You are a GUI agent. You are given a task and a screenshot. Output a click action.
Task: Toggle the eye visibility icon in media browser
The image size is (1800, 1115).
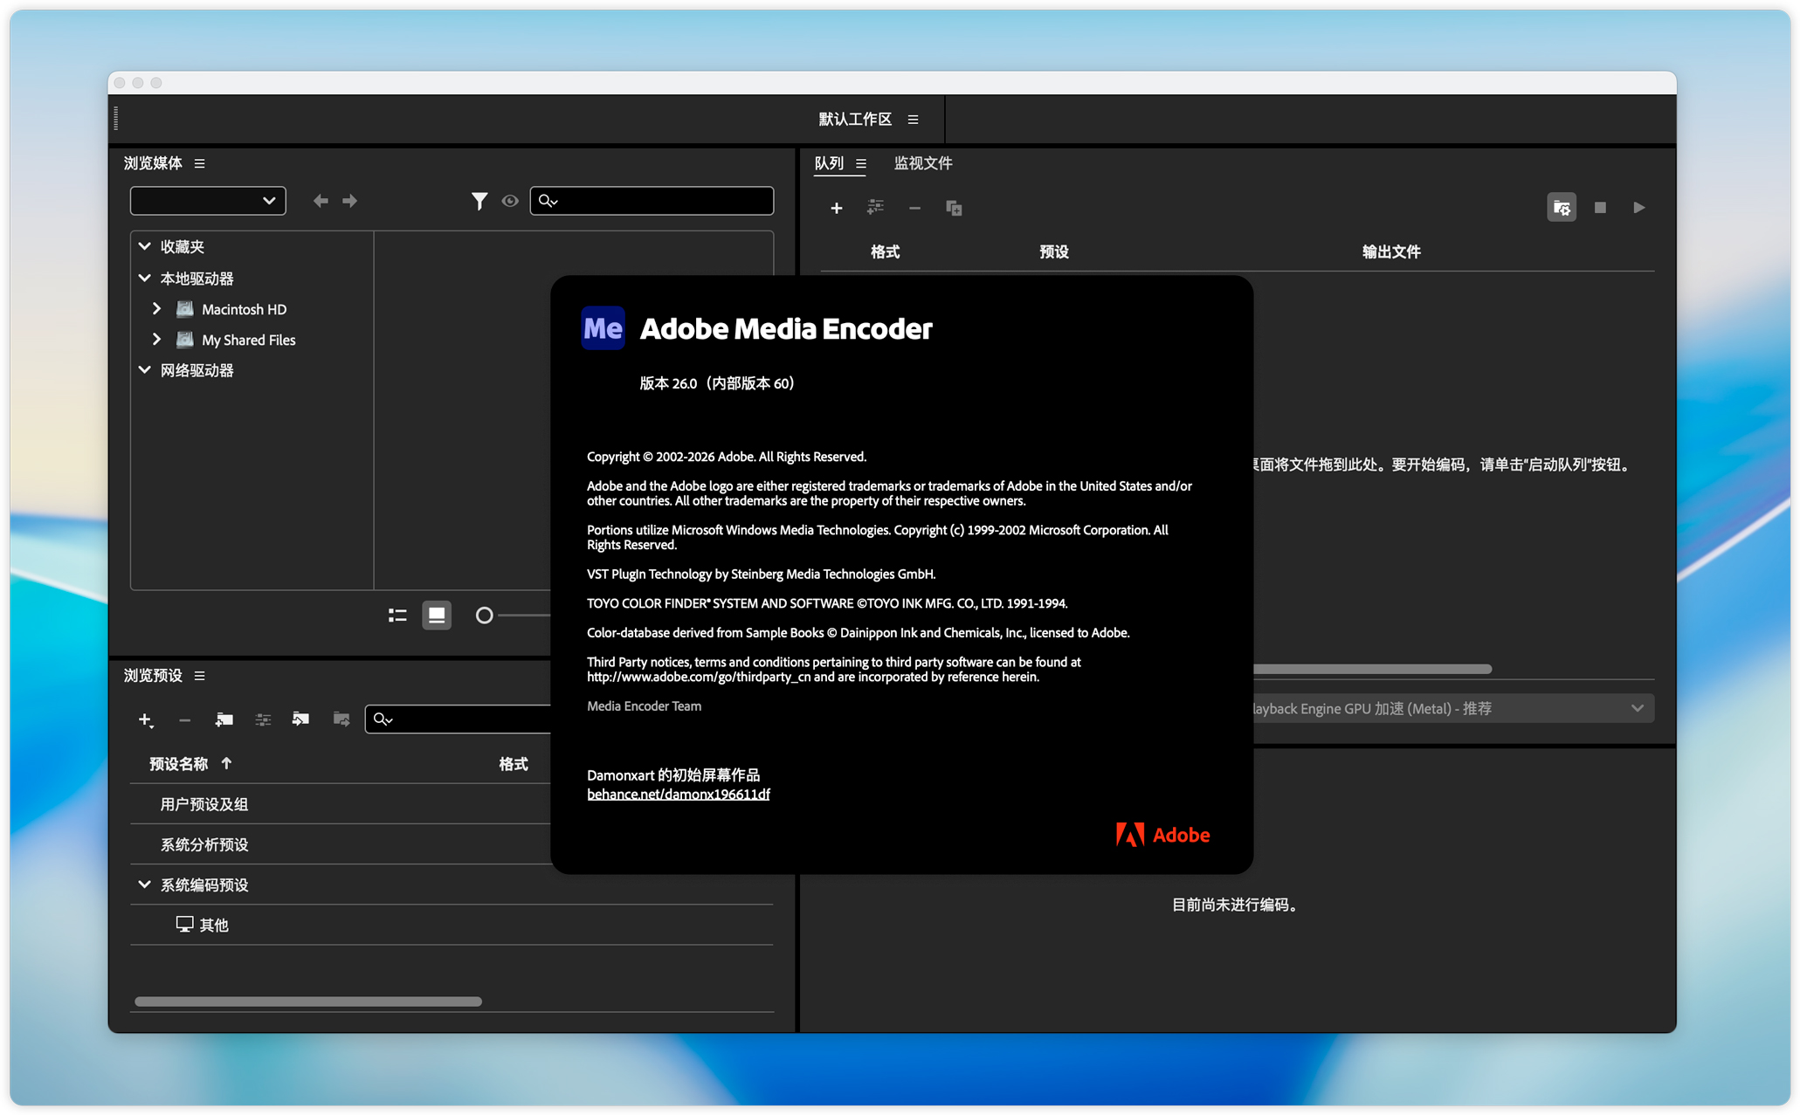pos(510,201)
